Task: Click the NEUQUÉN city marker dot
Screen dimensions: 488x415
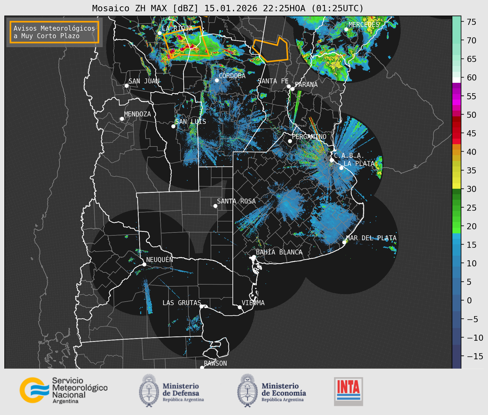Action: click(x=144, y=264)
